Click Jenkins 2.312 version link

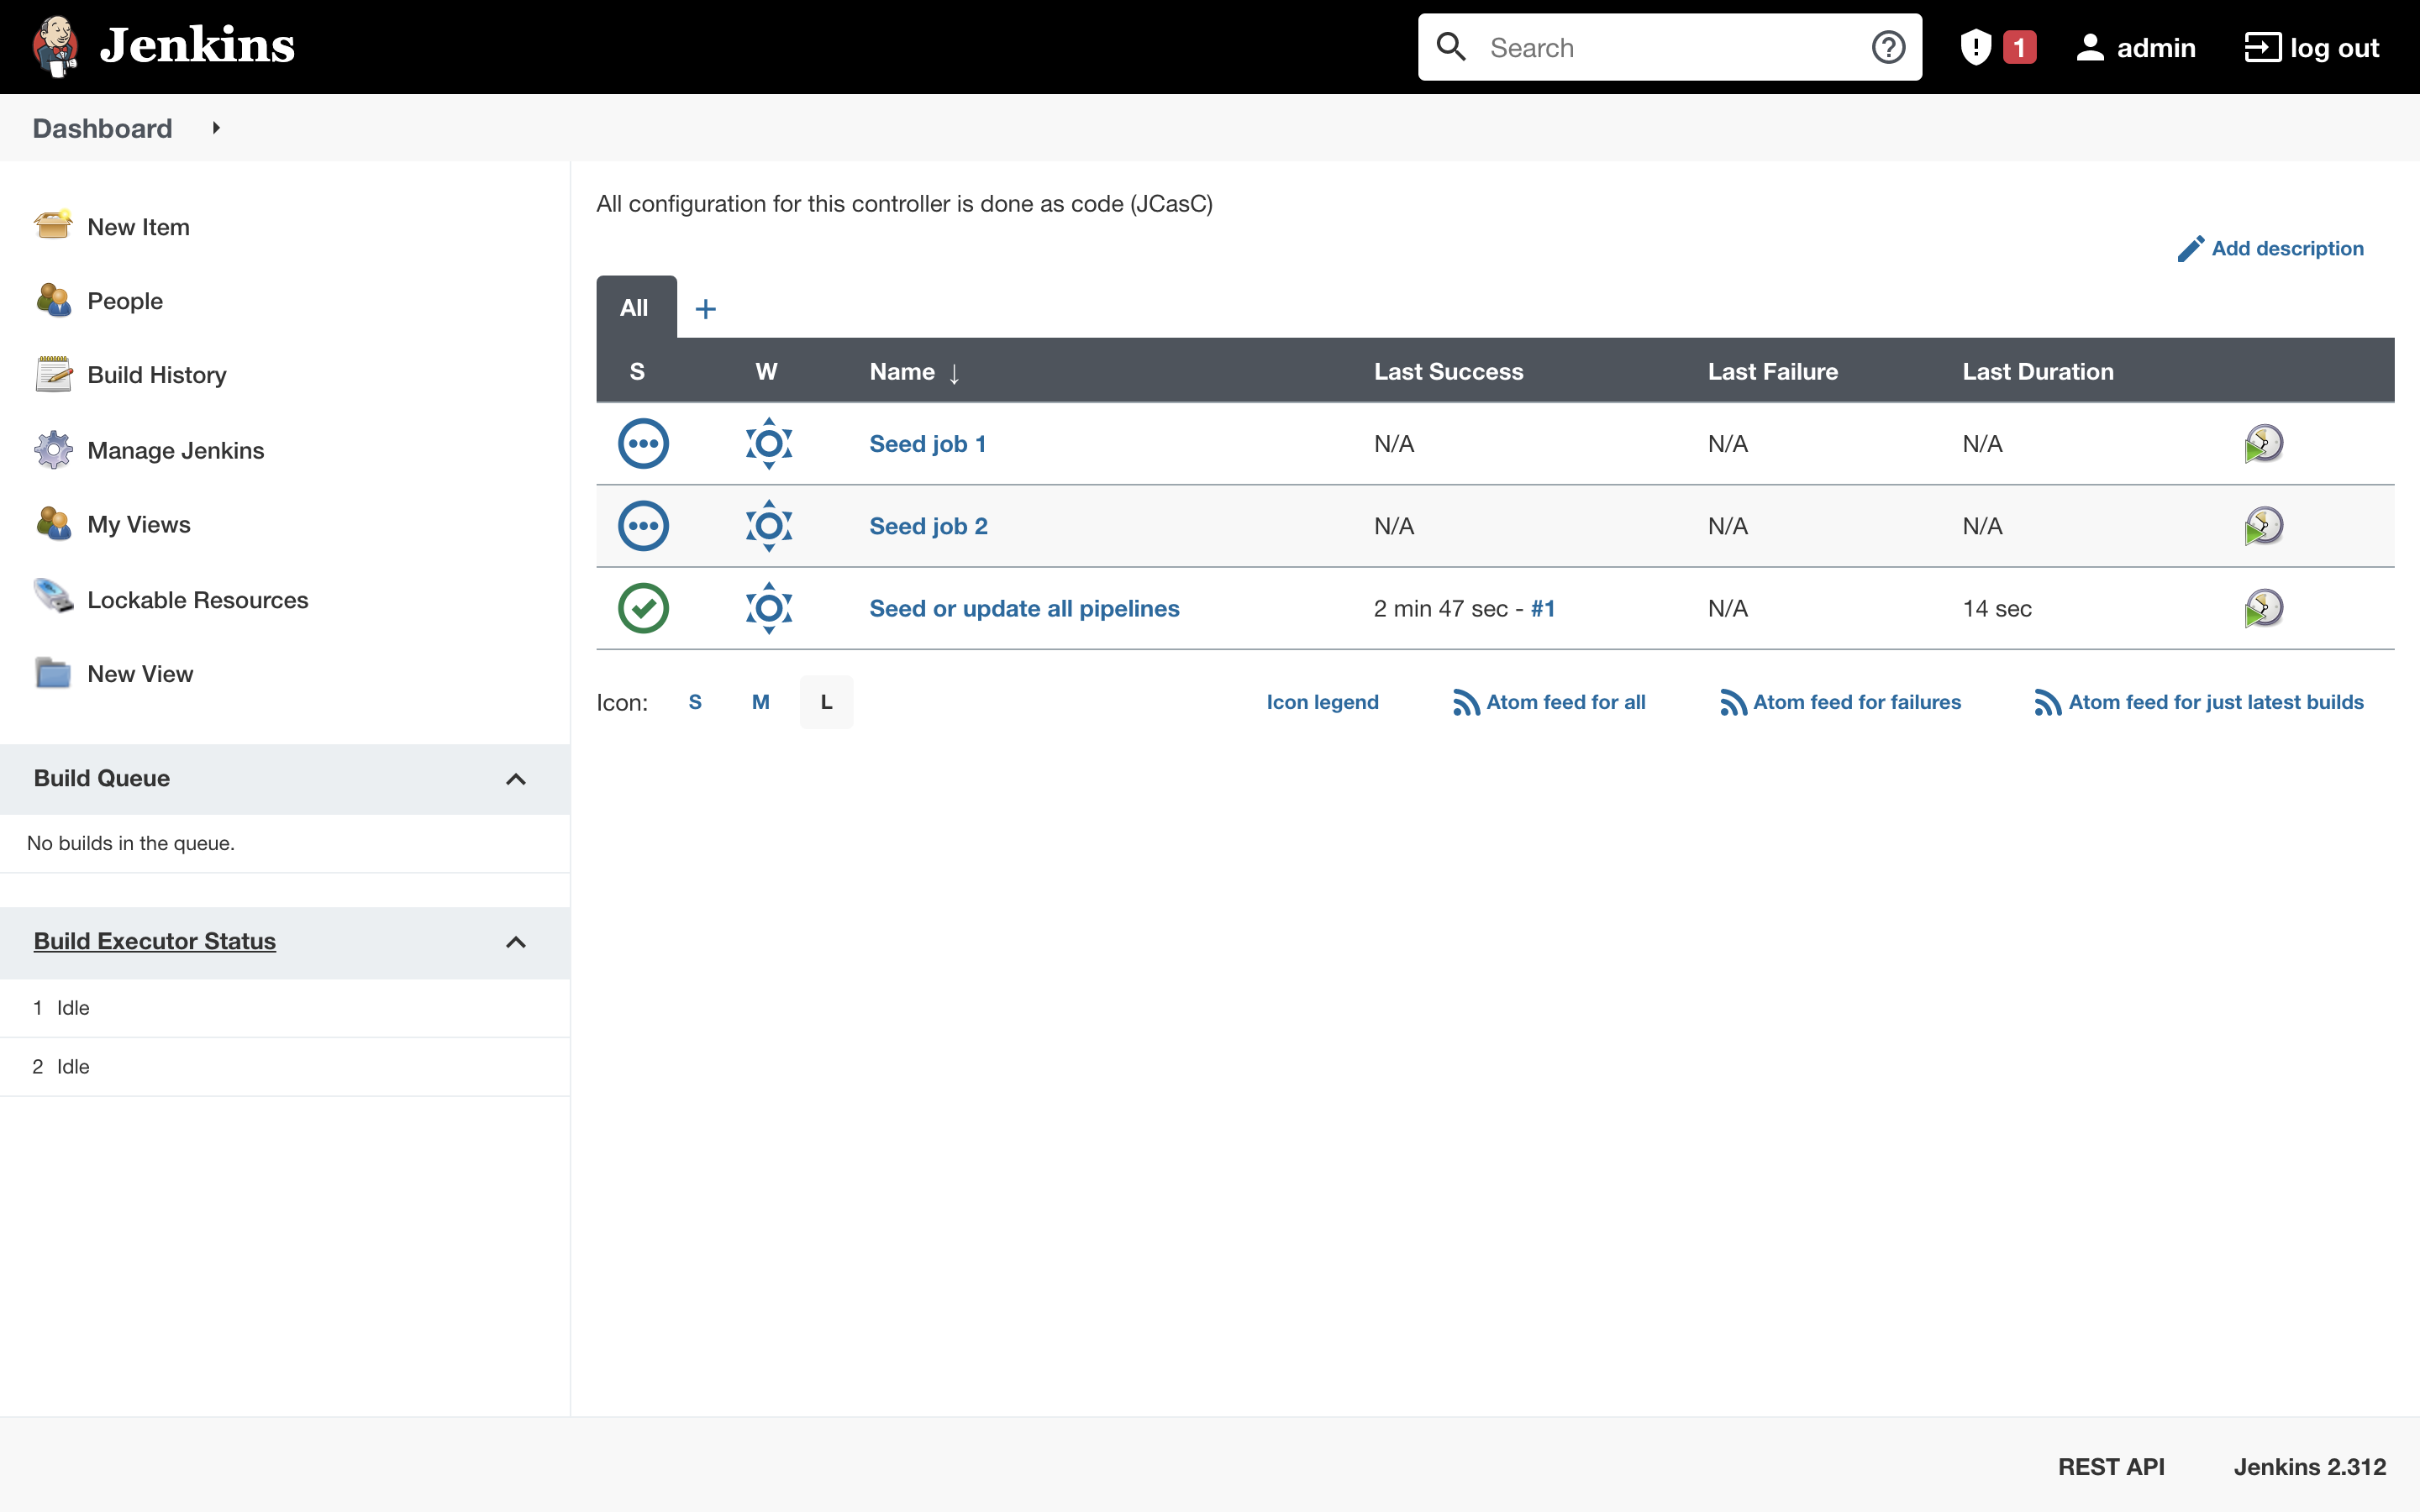(2310, 1466)
